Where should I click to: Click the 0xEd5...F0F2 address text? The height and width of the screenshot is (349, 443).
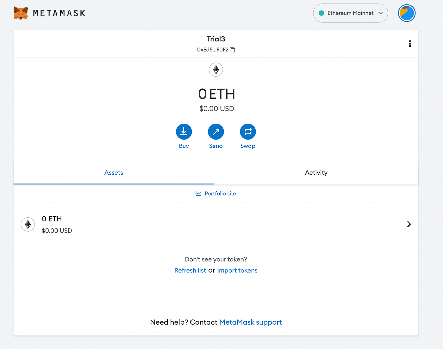213,50
